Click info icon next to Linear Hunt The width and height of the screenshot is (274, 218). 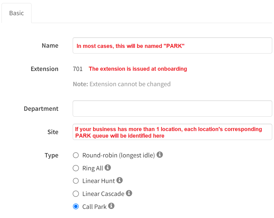tap(119, 180)
